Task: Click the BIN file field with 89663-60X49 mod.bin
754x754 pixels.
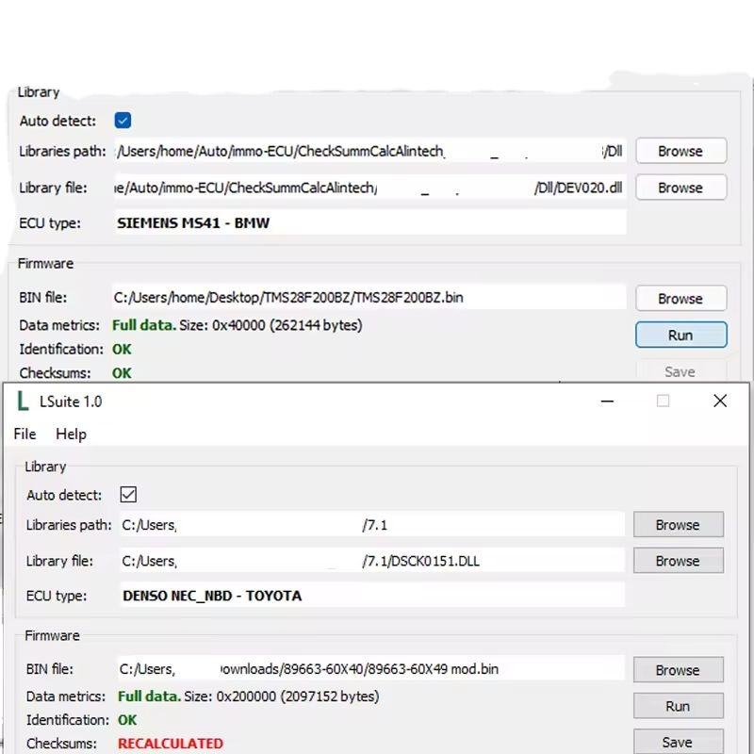Action: click(x=370, y=669)
